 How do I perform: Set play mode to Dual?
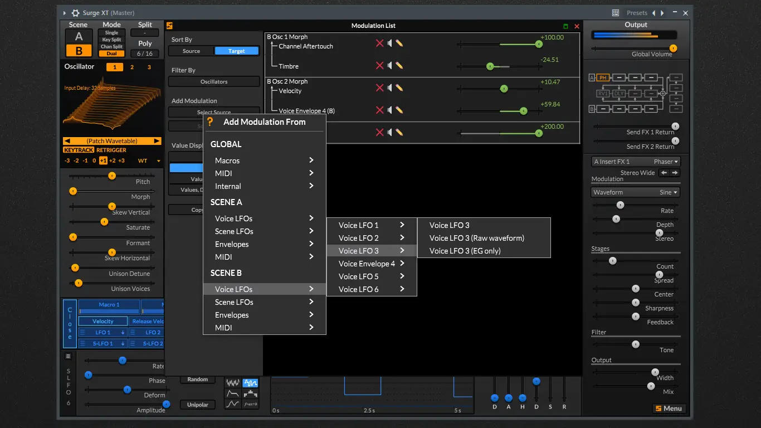(111, 53)
